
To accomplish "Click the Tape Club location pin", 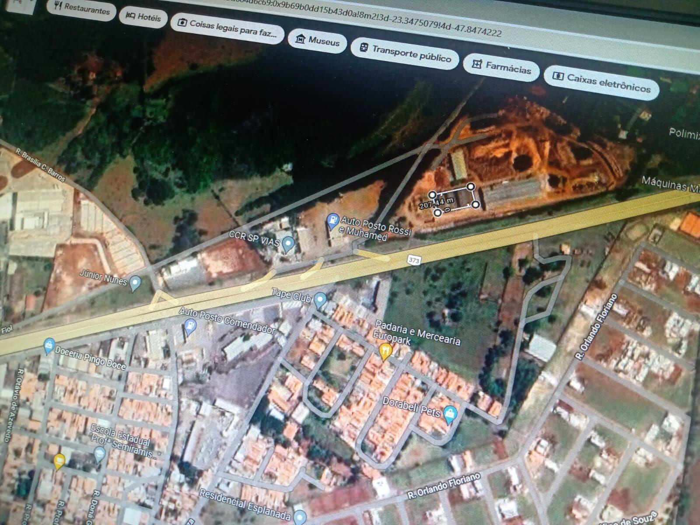I will (321, 301).
